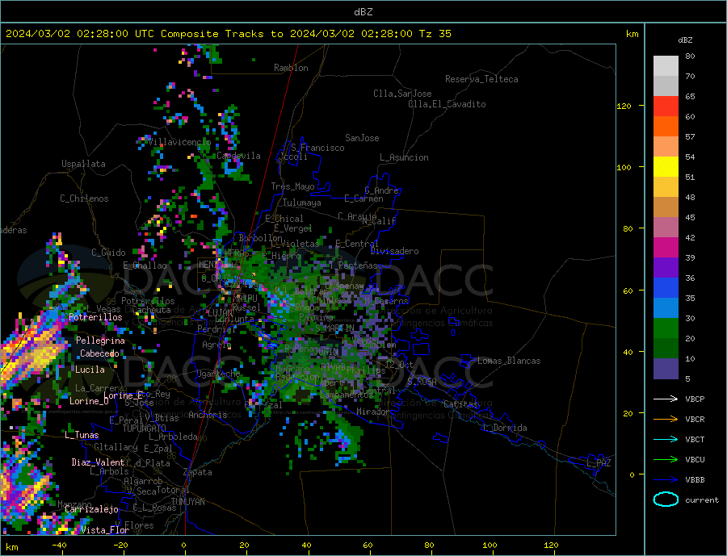Click the C_Guido place label

pos(108,253)
